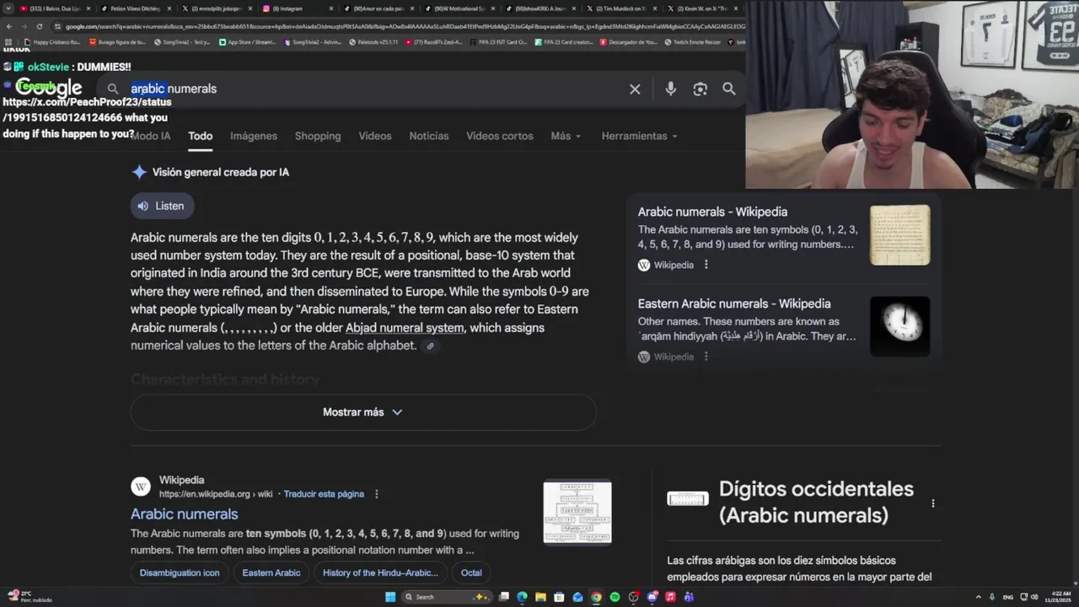1079x607 pixels.
Task: Open options for Arabic numerals Wikipedia card
Action: point(706,265)
